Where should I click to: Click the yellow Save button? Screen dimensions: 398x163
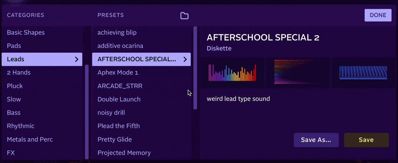point(366,140)
